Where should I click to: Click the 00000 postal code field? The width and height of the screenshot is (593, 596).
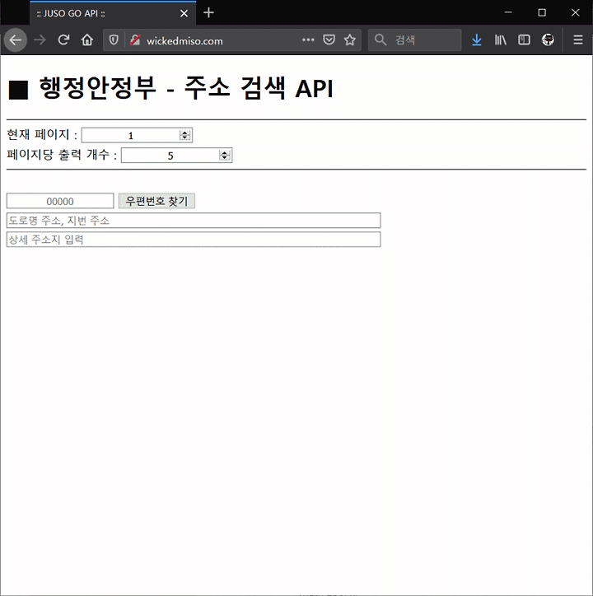pyautogui.click(x=60, y=201)
